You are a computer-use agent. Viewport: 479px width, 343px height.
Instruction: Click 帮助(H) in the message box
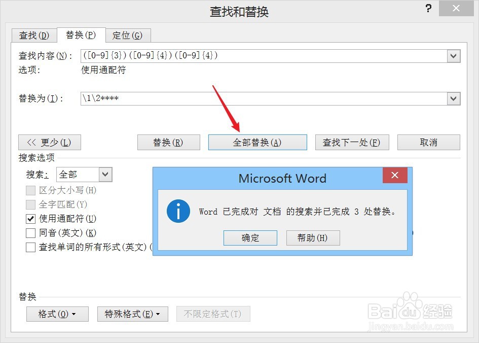point(313,238)
